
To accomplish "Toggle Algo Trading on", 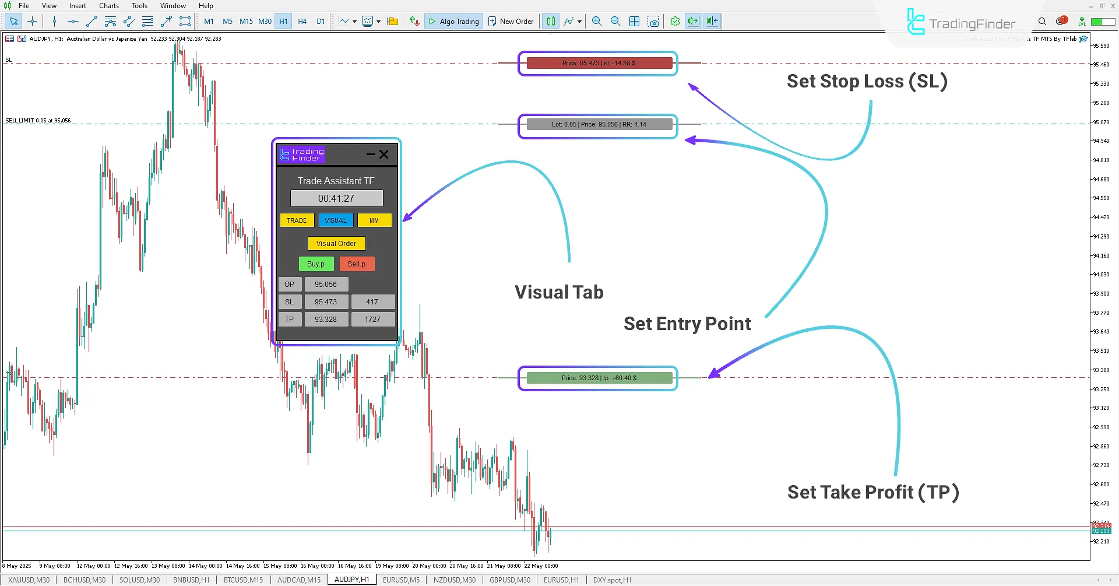I will pos(453,21).
